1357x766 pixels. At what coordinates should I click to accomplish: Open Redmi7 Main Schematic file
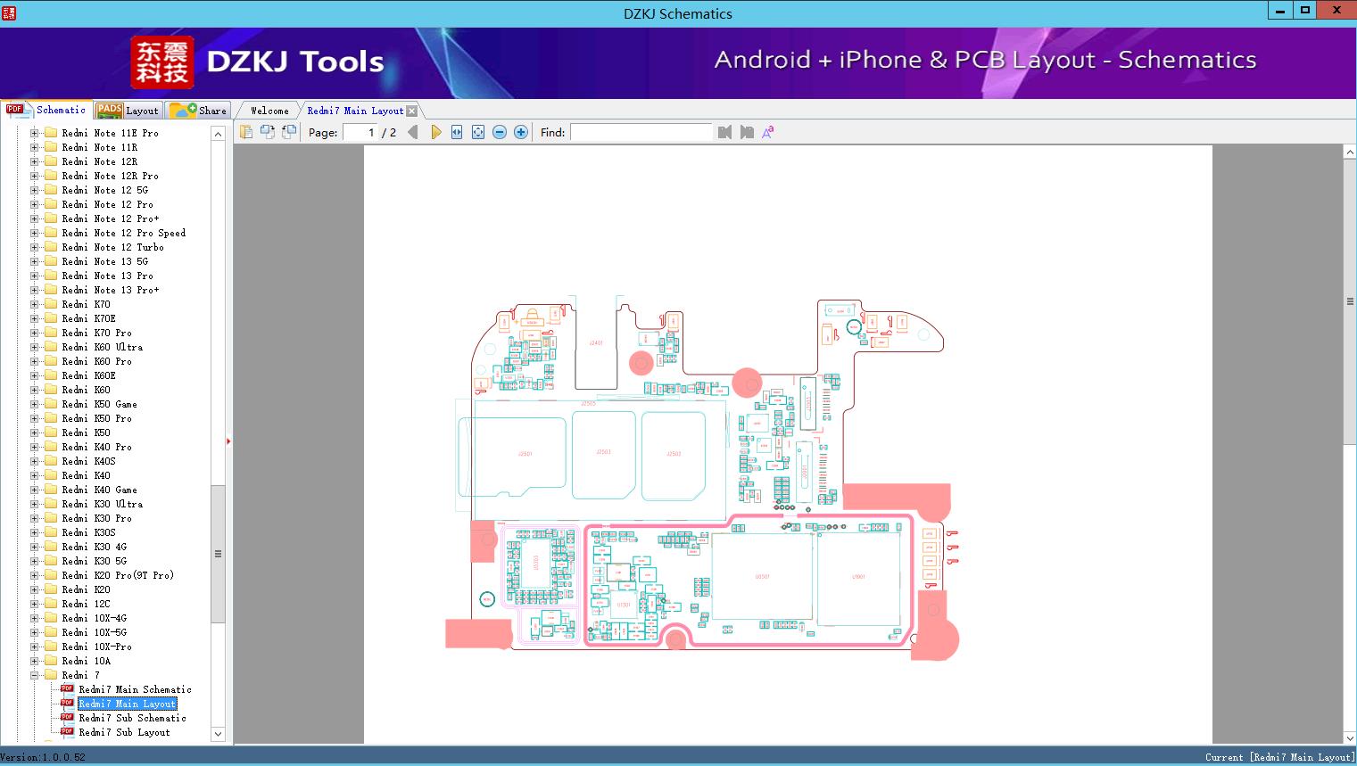click(135, 689)
